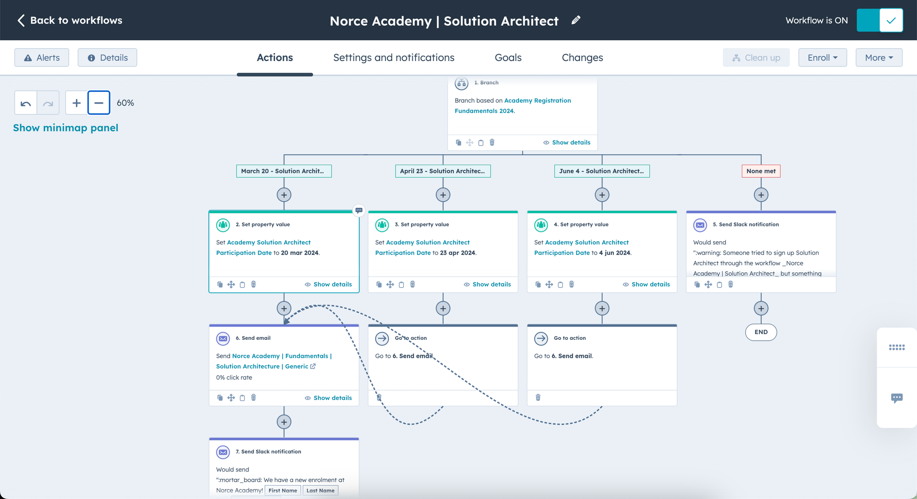Click the grid icon in right sidebar
Screen dimensions: 917x499
pyautogui.click(x=896, y=347)
